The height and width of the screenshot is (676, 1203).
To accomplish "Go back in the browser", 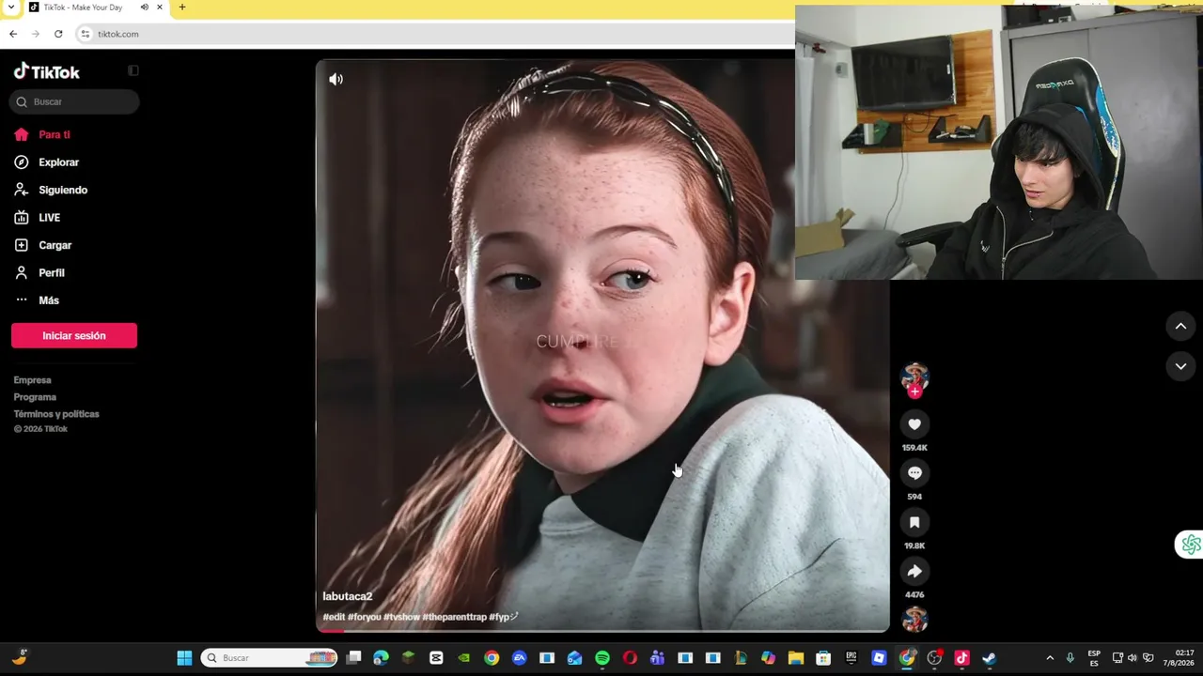I will 13,34.
